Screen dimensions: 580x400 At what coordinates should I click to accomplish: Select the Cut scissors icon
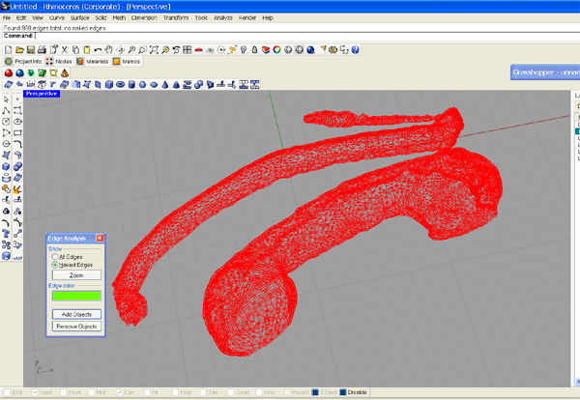[65, 49]
